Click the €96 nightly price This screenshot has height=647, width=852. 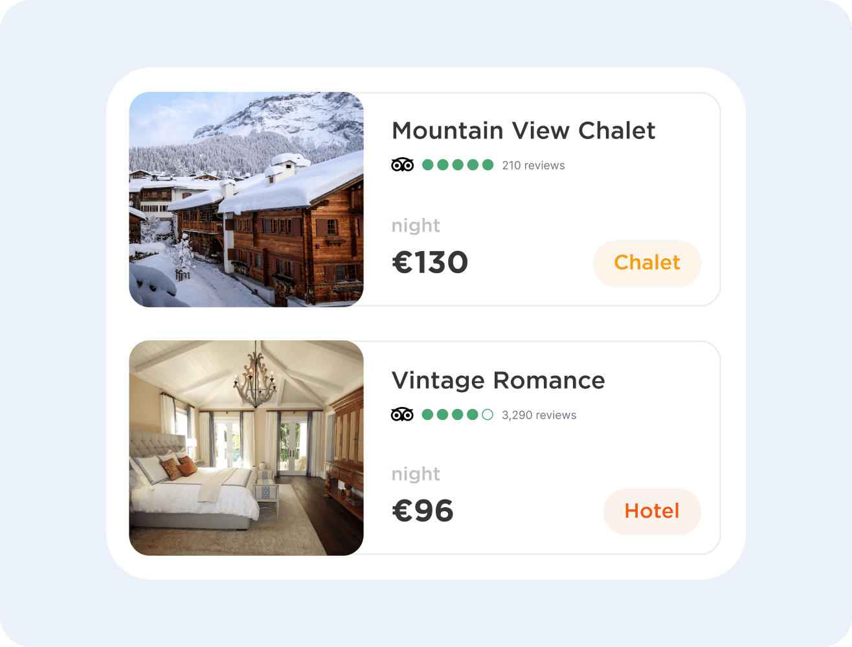423,511
